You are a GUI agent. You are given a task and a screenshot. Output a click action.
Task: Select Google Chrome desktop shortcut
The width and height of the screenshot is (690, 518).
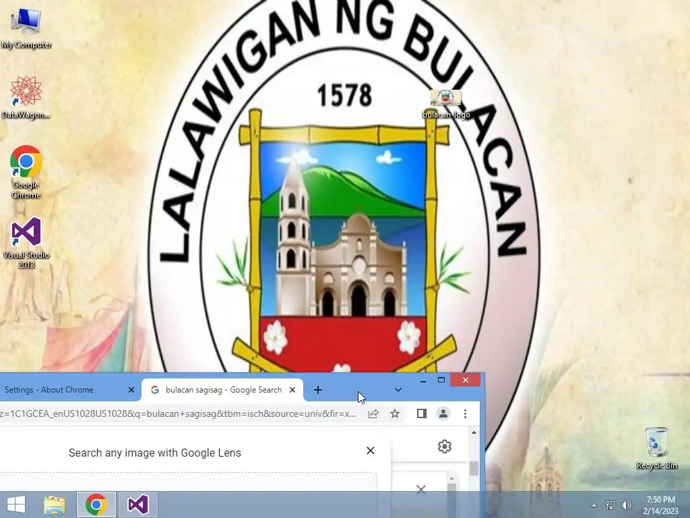pyautogui.click(x=26, y=172)
